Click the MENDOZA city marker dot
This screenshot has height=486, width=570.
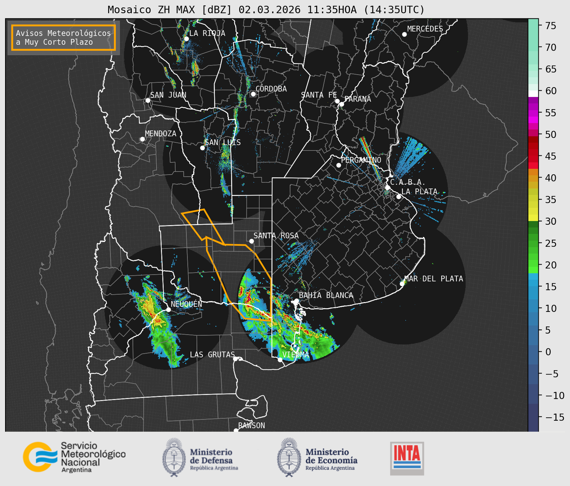click(x=142, y=139)
